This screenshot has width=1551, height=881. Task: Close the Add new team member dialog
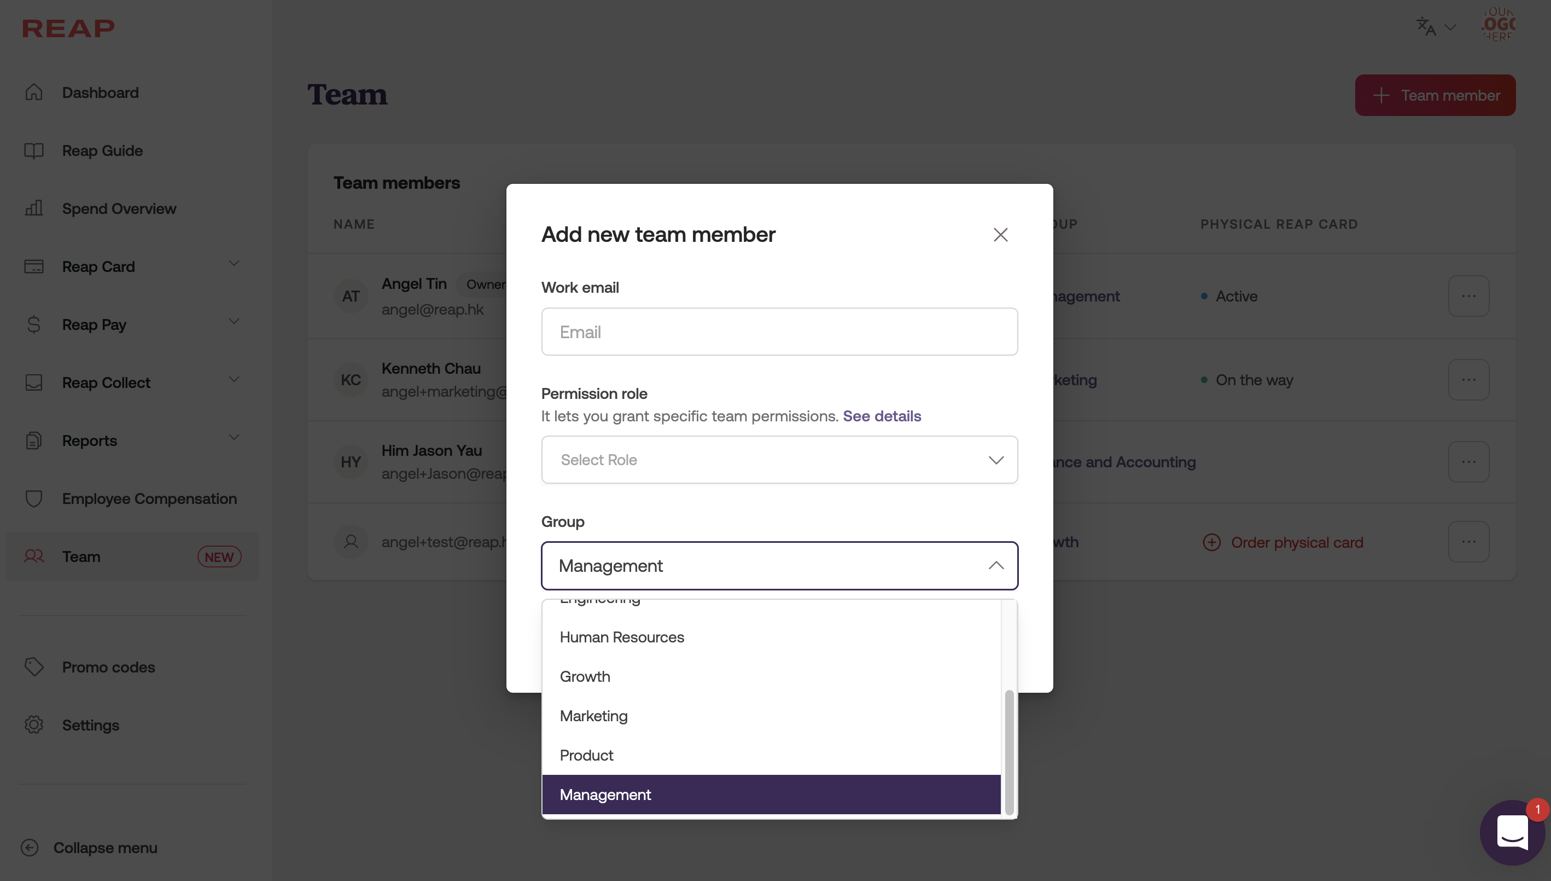[x=1000, y=235]
